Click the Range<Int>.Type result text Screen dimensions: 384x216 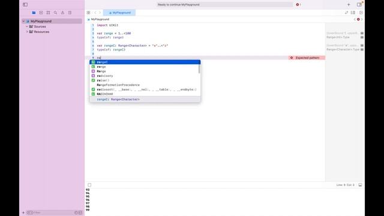coord(338,37)
